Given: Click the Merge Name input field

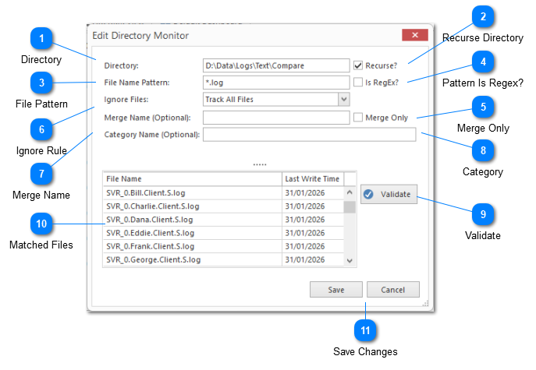Looking at the screenshot, I should (x=276, y=118).
